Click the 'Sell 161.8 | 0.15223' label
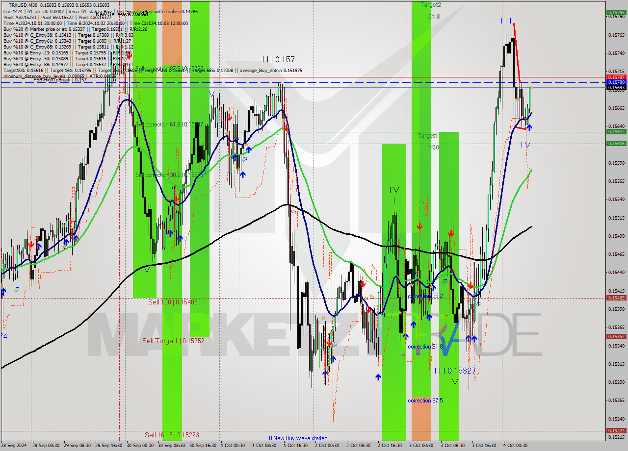 [172, 434]
